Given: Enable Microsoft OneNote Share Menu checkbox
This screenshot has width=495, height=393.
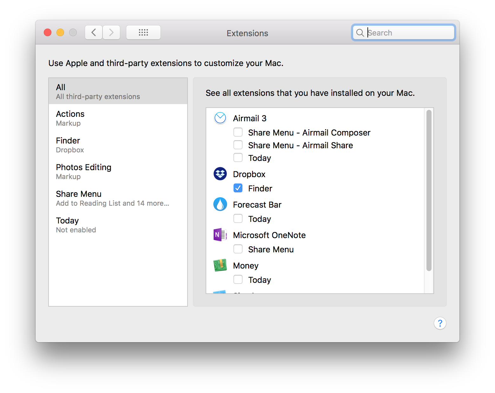Looking at the screenshot, I should [238, 249].
